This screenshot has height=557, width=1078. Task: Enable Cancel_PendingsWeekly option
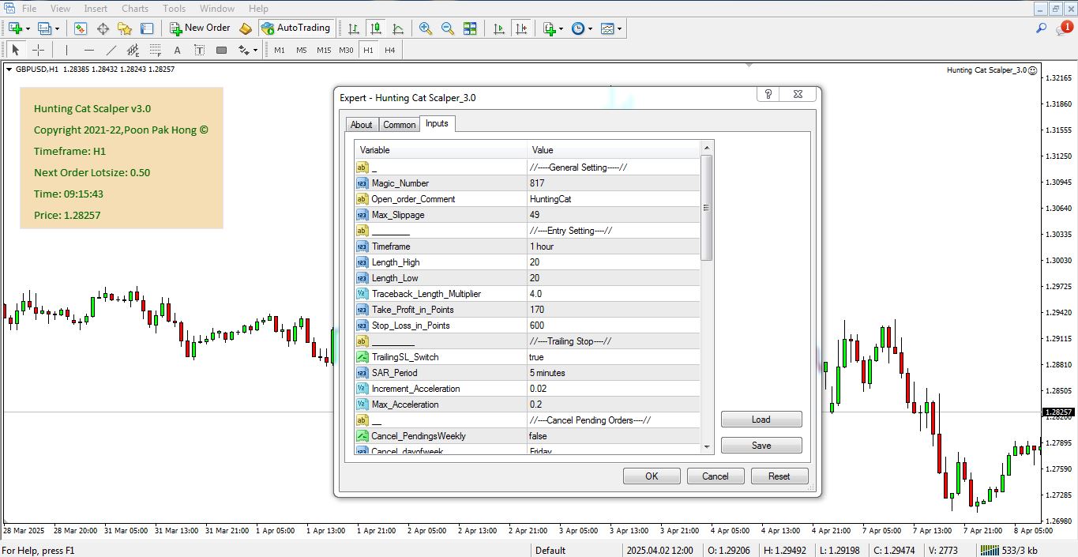point(612,435)
